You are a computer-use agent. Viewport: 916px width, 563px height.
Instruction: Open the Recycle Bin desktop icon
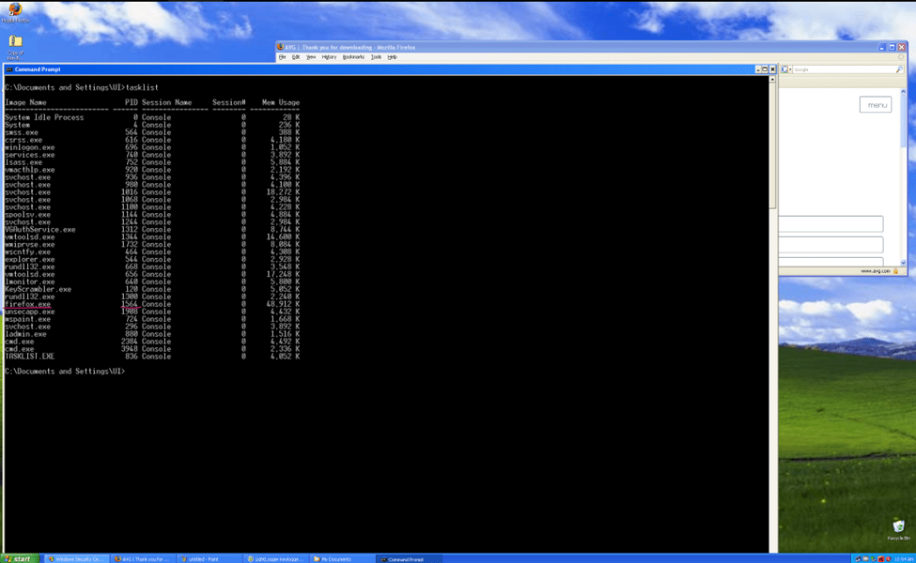(x=898, y=527)
